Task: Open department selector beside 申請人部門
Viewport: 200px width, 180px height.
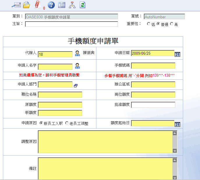Action: pyautogui.click(x=76, y=85)
